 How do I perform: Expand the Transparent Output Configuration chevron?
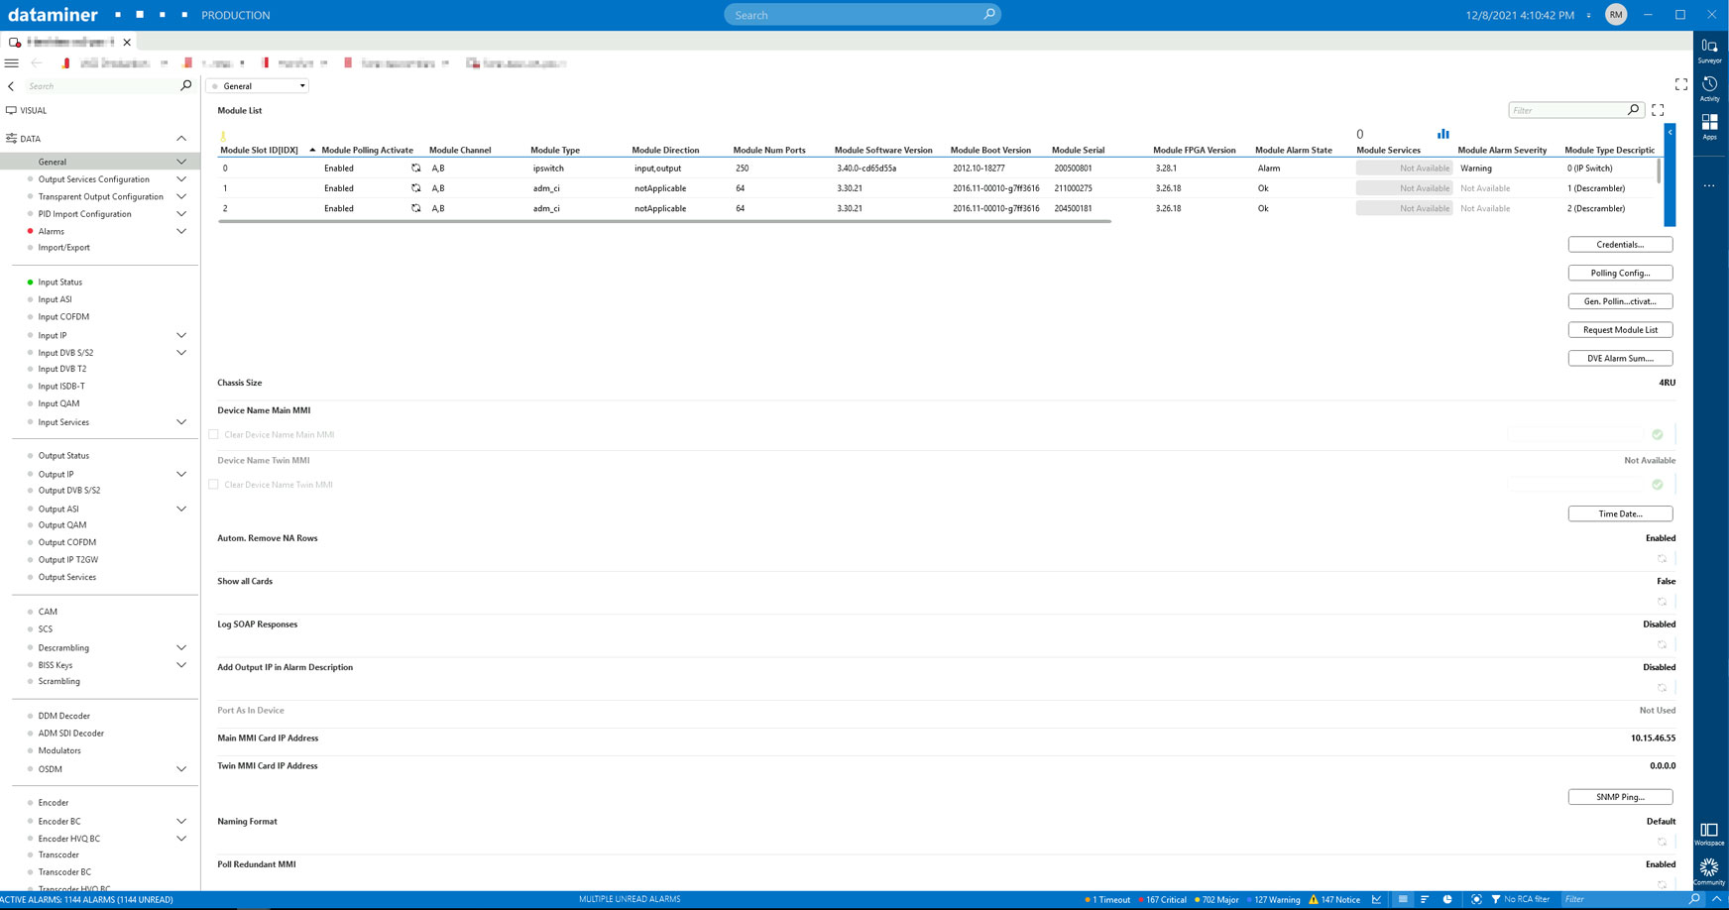[181, 196]
